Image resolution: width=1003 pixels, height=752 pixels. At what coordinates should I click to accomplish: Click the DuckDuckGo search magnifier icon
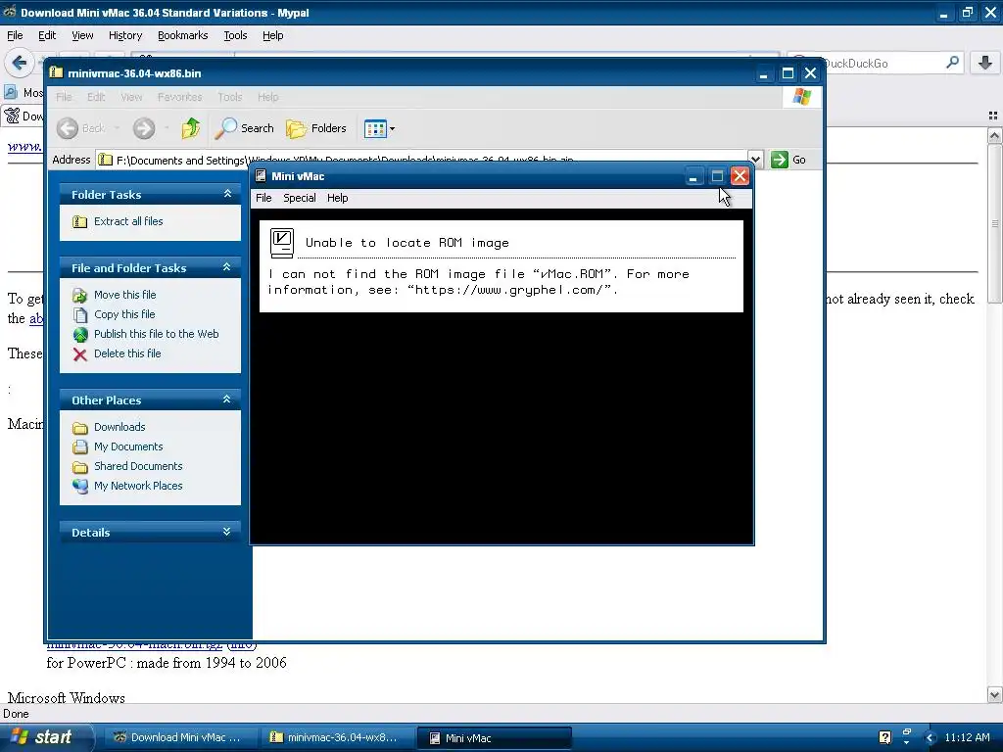(952, 63)
